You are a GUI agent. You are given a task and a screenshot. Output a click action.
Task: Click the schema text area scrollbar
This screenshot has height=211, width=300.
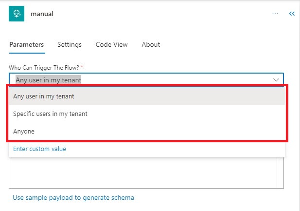pos(280,173)
